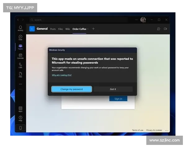186x148 pixels.
Task: Go forward with the right arrow in title bar
Action: [x=23, y=20]
